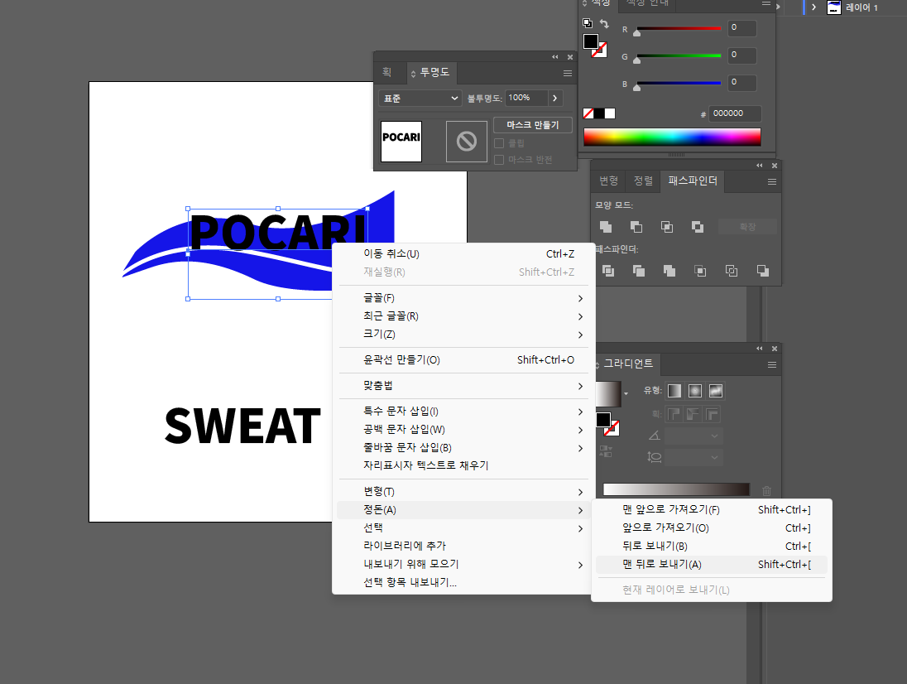The image size is (907, 684).
Task: Select 맨 앞으로 가져오기(F) in submenu
Action: pos(712,510)
